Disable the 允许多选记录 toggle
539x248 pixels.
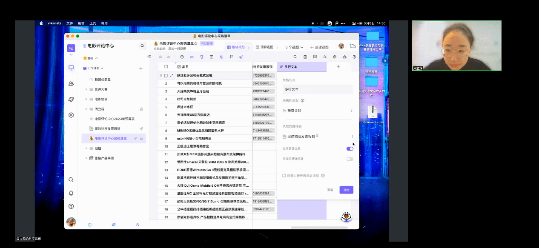click(x=350, y=148)
